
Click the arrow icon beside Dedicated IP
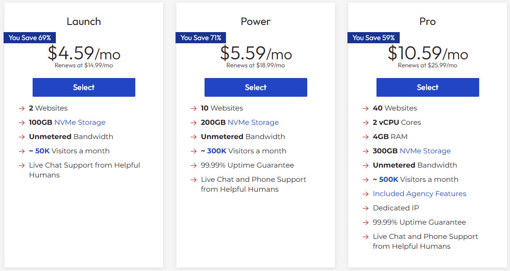pos(366,208)
